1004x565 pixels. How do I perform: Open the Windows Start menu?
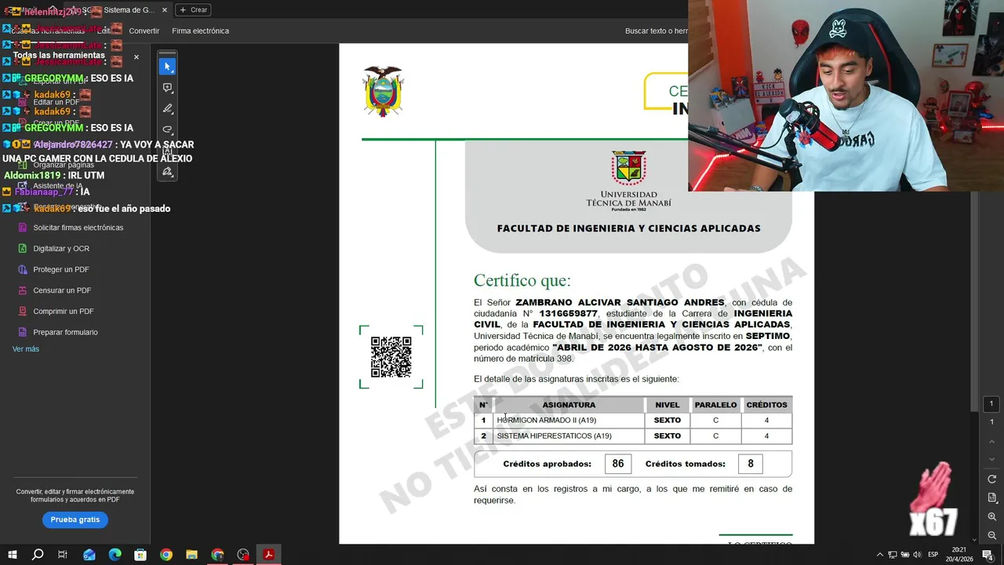point(13,554)
